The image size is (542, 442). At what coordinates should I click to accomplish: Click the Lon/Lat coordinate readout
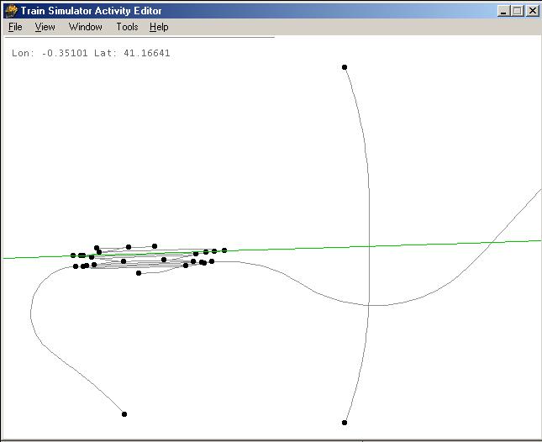(x=92, y=53)
